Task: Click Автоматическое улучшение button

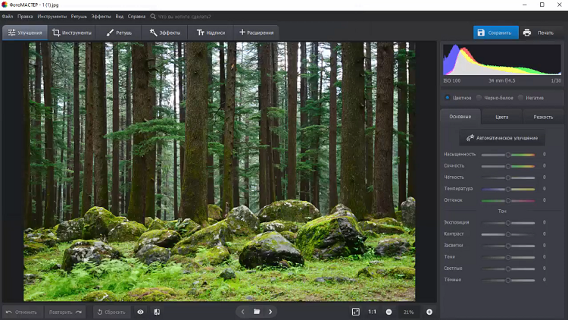Action: (502, 138)
